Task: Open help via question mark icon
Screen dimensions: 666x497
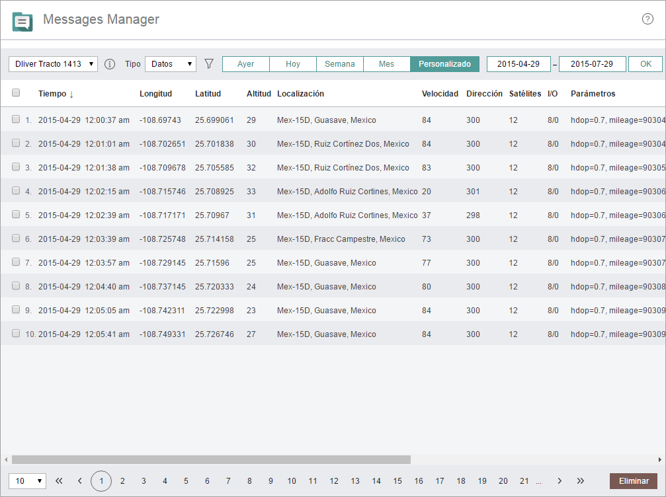Action: click(647, 19)
